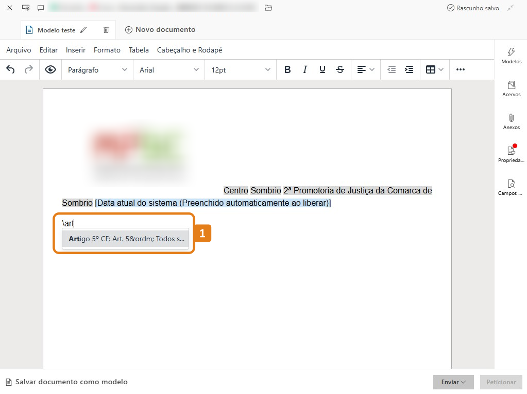Delete Modelo teste with trash icon
Screen dimensions: 527x394
pyautogui.click(x=106, y=30)
